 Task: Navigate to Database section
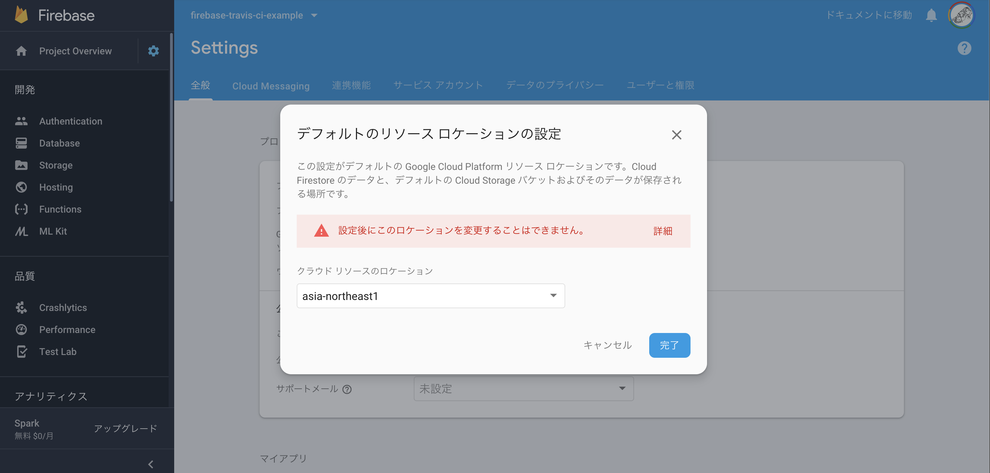point(59,142)
